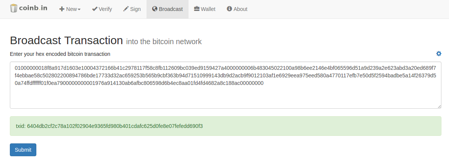Click the plus icon beside New
449x160 pixels.
pyautogui.click(x=62, y=9)
